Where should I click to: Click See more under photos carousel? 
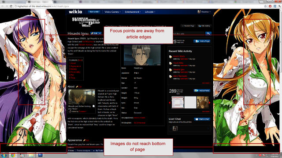tap(206, 111)
